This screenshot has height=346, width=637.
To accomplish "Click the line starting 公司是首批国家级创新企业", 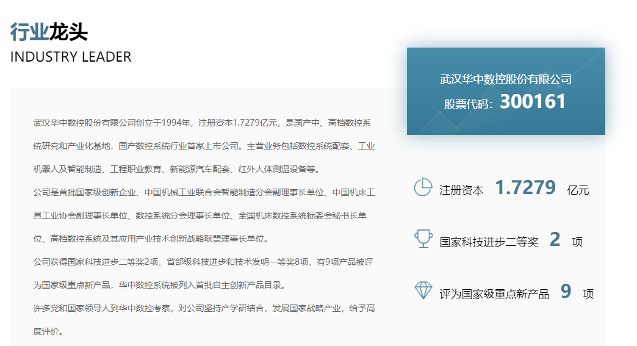I will (204, 192).
